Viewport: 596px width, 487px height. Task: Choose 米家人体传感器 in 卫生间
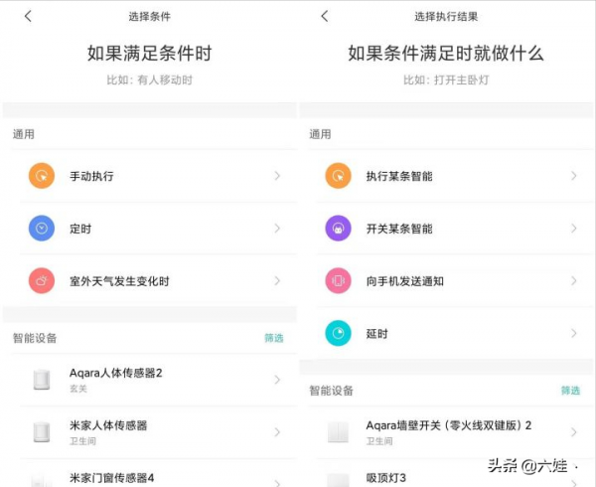coord(158,432)
